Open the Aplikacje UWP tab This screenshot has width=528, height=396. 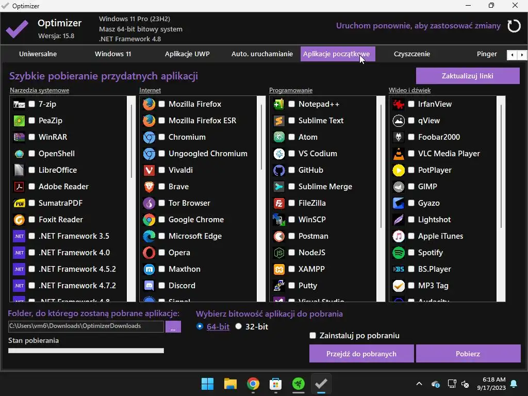coord(187,54)
